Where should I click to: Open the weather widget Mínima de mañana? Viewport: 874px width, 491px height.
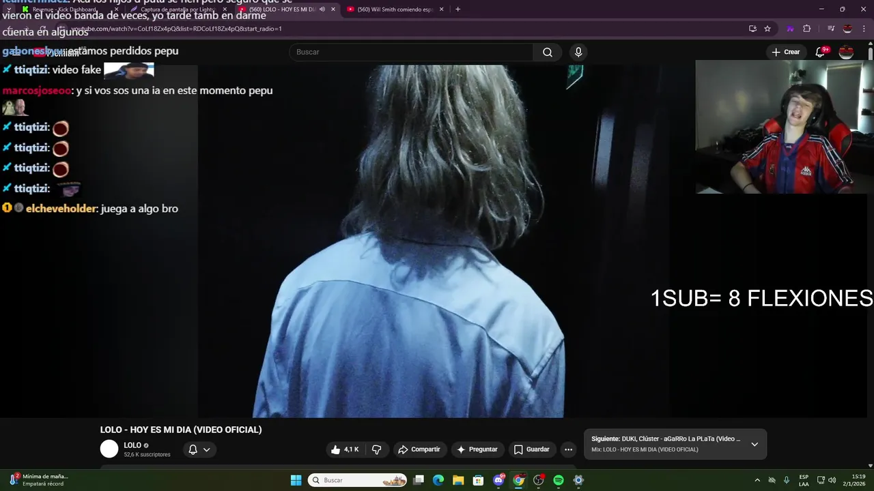[39, 480]
